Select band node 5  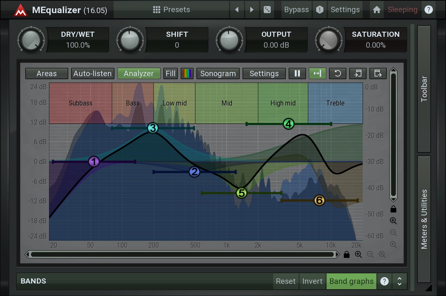tap(242, 193)
